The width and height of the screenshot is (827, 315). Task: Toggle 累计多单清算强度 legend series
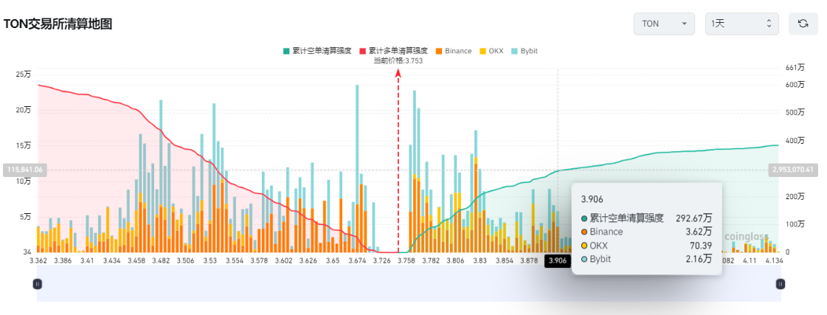(393, 51)
